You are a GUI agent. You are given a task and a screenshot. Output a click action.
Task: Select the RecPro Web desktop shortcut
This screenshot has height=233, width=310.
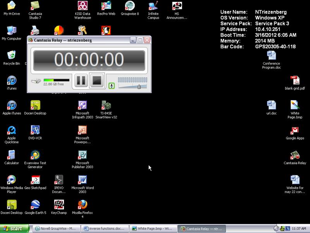tap(106, 8)
